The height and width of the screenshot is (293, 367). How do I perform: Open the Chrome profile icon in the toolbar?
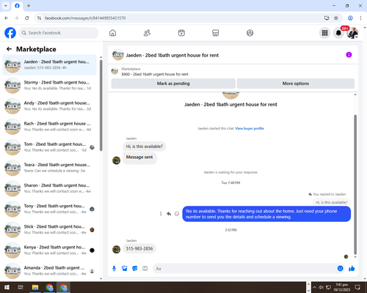coord(350,18)
